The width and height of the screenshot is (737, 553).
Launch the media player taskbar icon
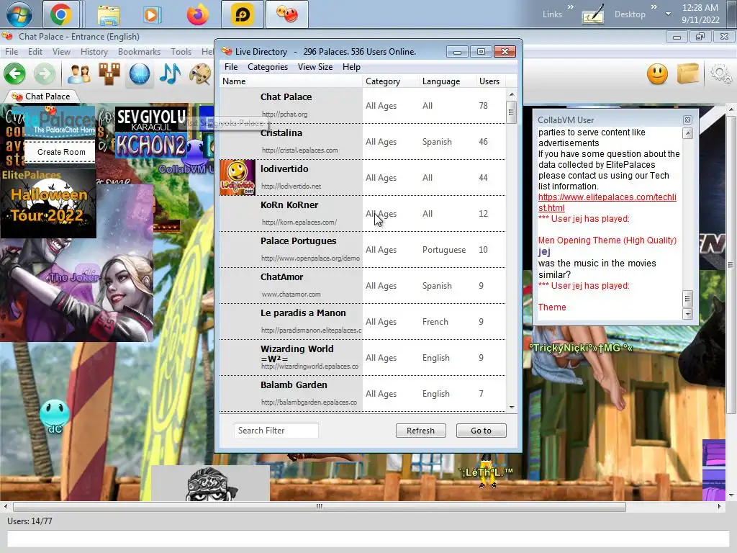pos(151,15)
